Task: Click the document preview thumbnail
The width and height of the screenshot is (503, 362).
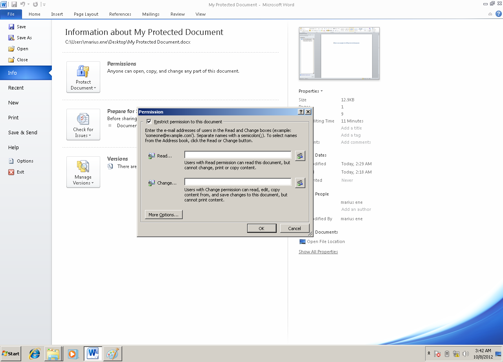Action: pyautogui.click(x=339, y=53)
